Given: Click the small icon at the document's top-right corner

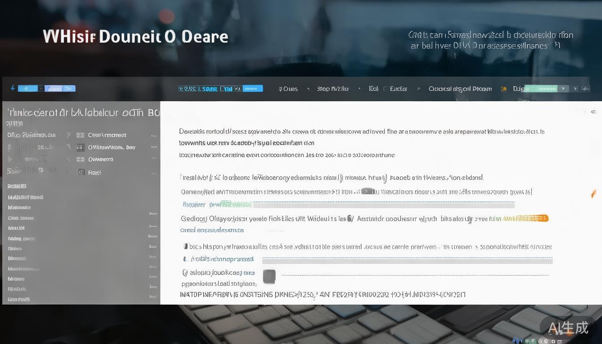Looking at the screenshot, I should [593, 111].
